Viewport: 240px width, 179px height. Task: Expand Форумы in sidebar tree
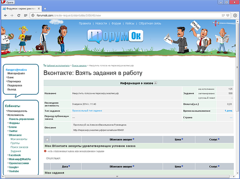14,123
